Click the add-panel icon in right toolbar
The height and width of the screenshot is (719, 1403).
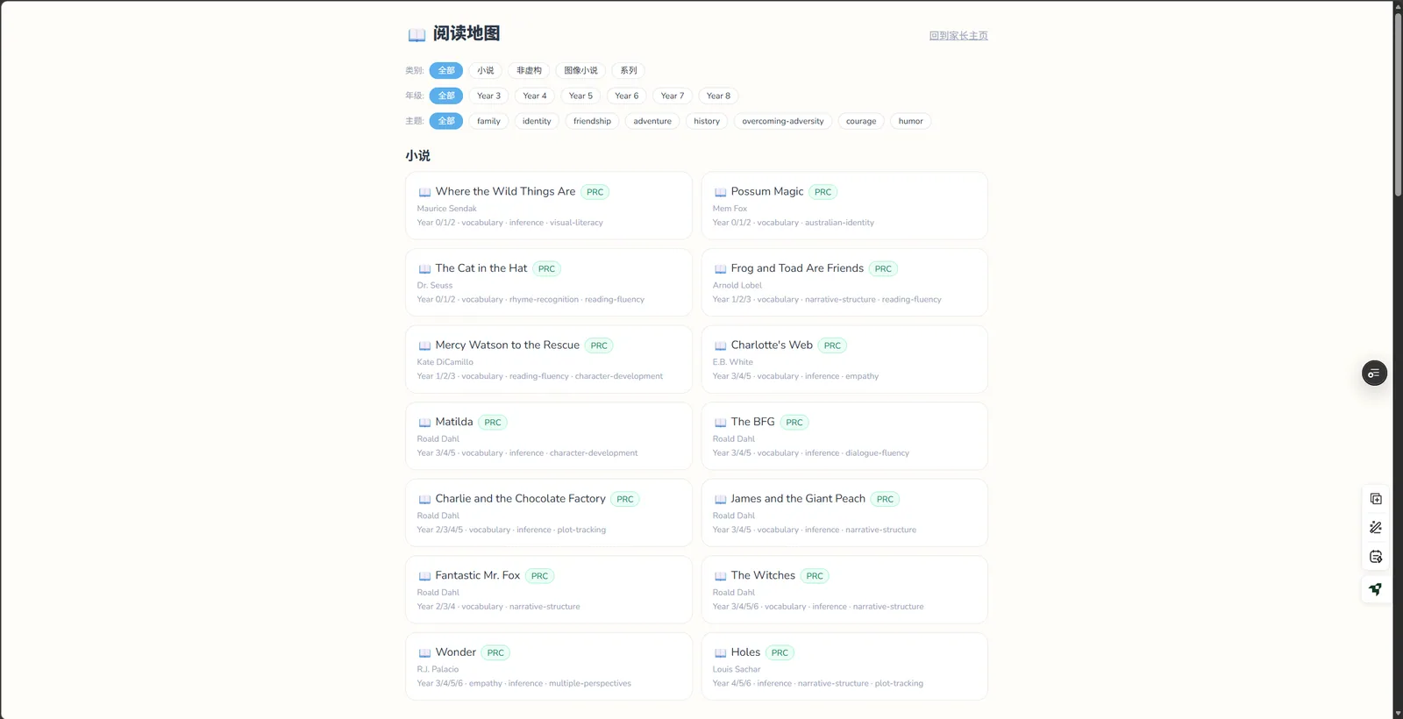click(x=1376, y=499)
